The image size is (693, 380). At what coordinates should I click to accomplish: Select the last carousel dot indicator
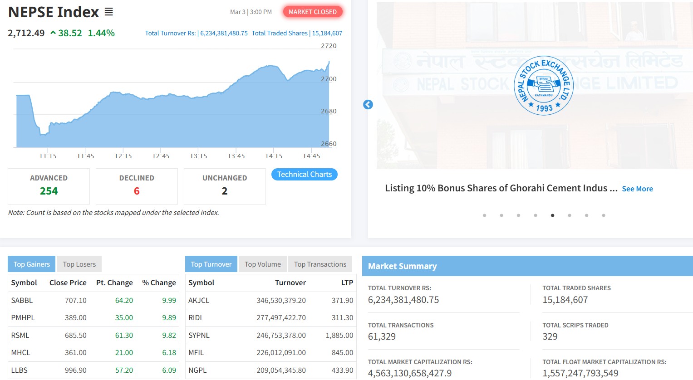coord(603,215)
